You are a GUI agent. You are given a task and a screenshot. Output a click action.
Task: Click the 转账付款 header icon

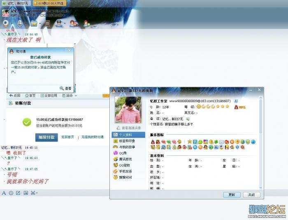click(11, 103)
